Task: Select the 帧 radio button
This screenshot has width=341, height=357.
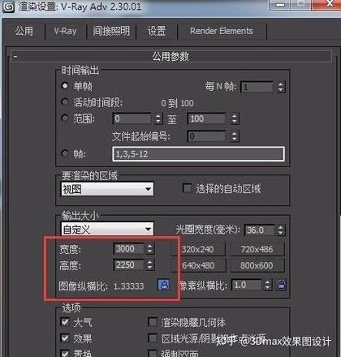Action: point(64,153)
